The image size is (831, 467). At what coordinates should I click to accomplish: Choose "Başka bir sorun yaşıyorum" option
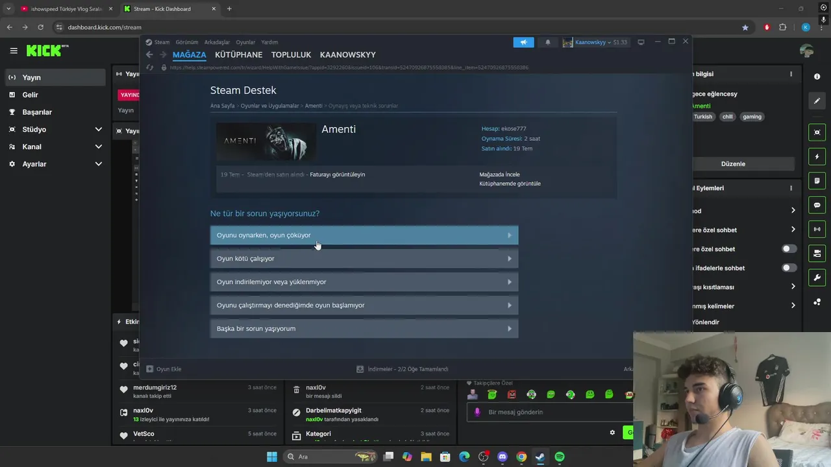pyautogui.click(x=364, y=329)
